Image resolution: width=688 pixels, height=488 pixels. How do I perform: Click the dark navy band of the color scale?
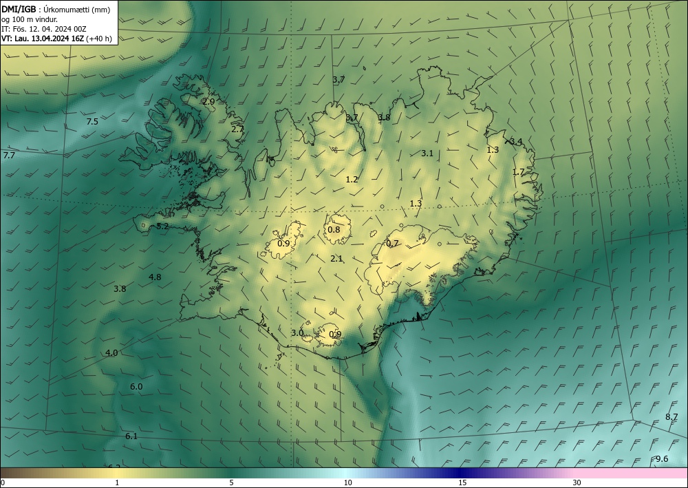tap(458, 473)
